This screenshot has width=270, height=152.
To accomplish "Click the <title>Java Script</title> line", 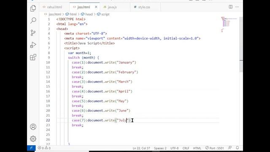I will point(89,43).
